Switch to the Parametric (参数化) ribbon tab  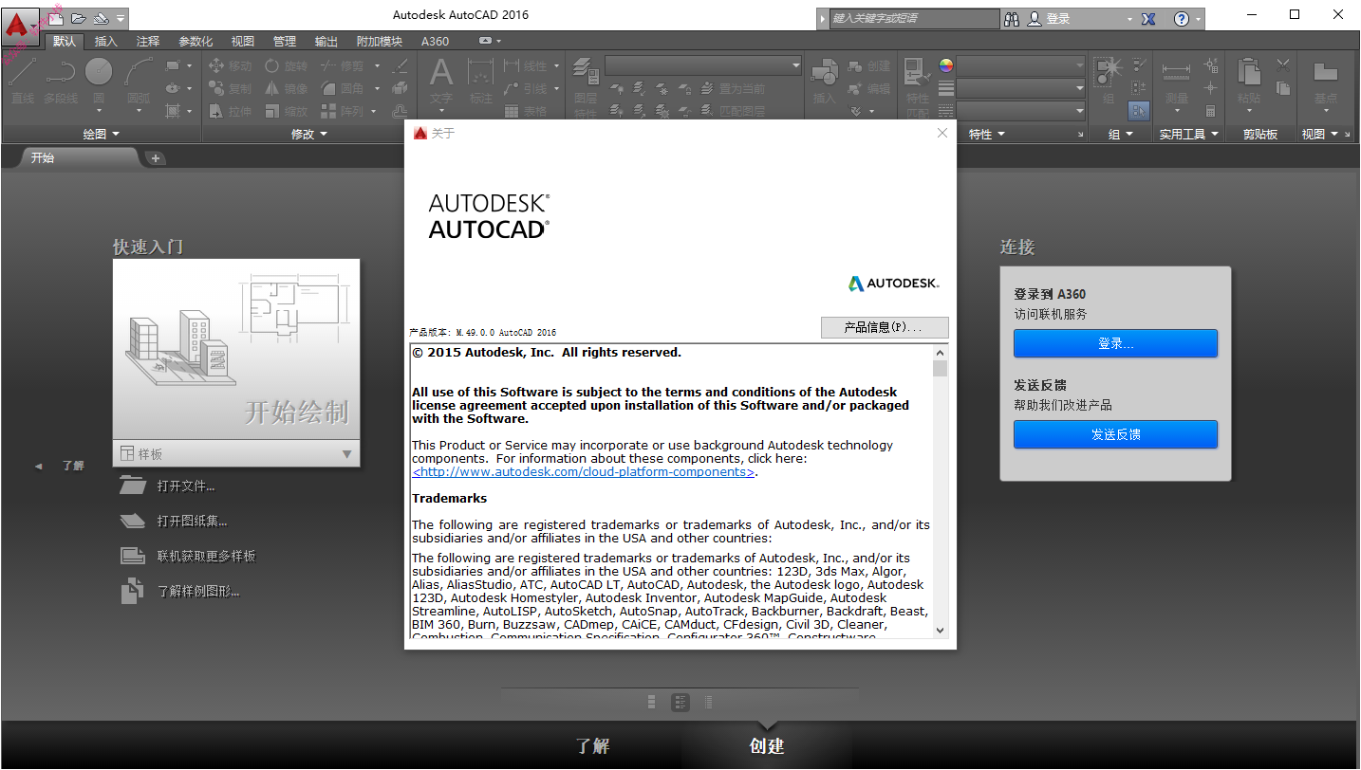(x=196, y=42)
